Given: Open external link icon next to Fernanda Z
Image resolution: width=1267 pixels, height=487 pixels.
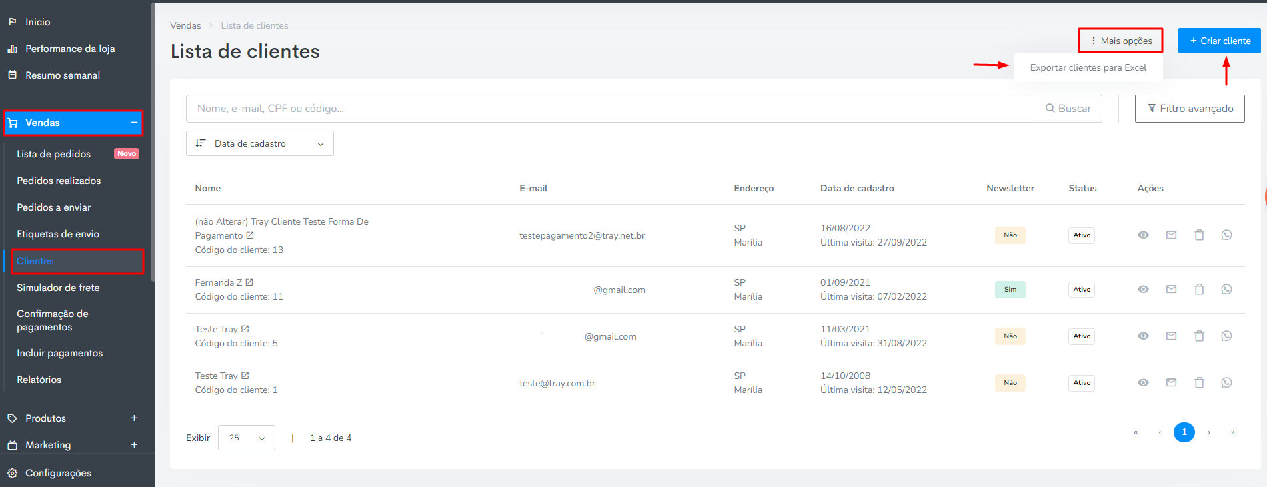Looking at the screenshot, I should [249, 282].
